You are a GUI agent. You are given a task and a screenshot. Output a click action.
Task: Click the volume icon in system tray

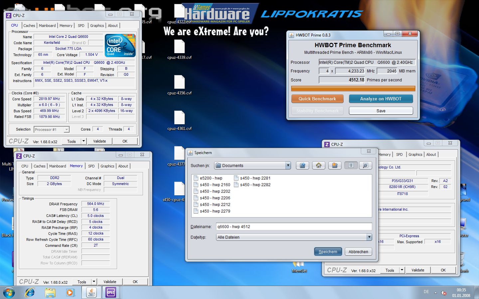click(443, 293)
